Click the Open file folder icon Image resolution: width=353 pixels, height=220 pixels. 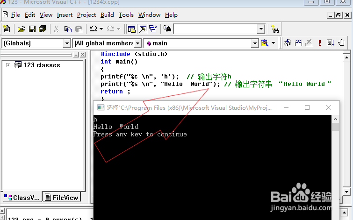click(x=21, y=29)
